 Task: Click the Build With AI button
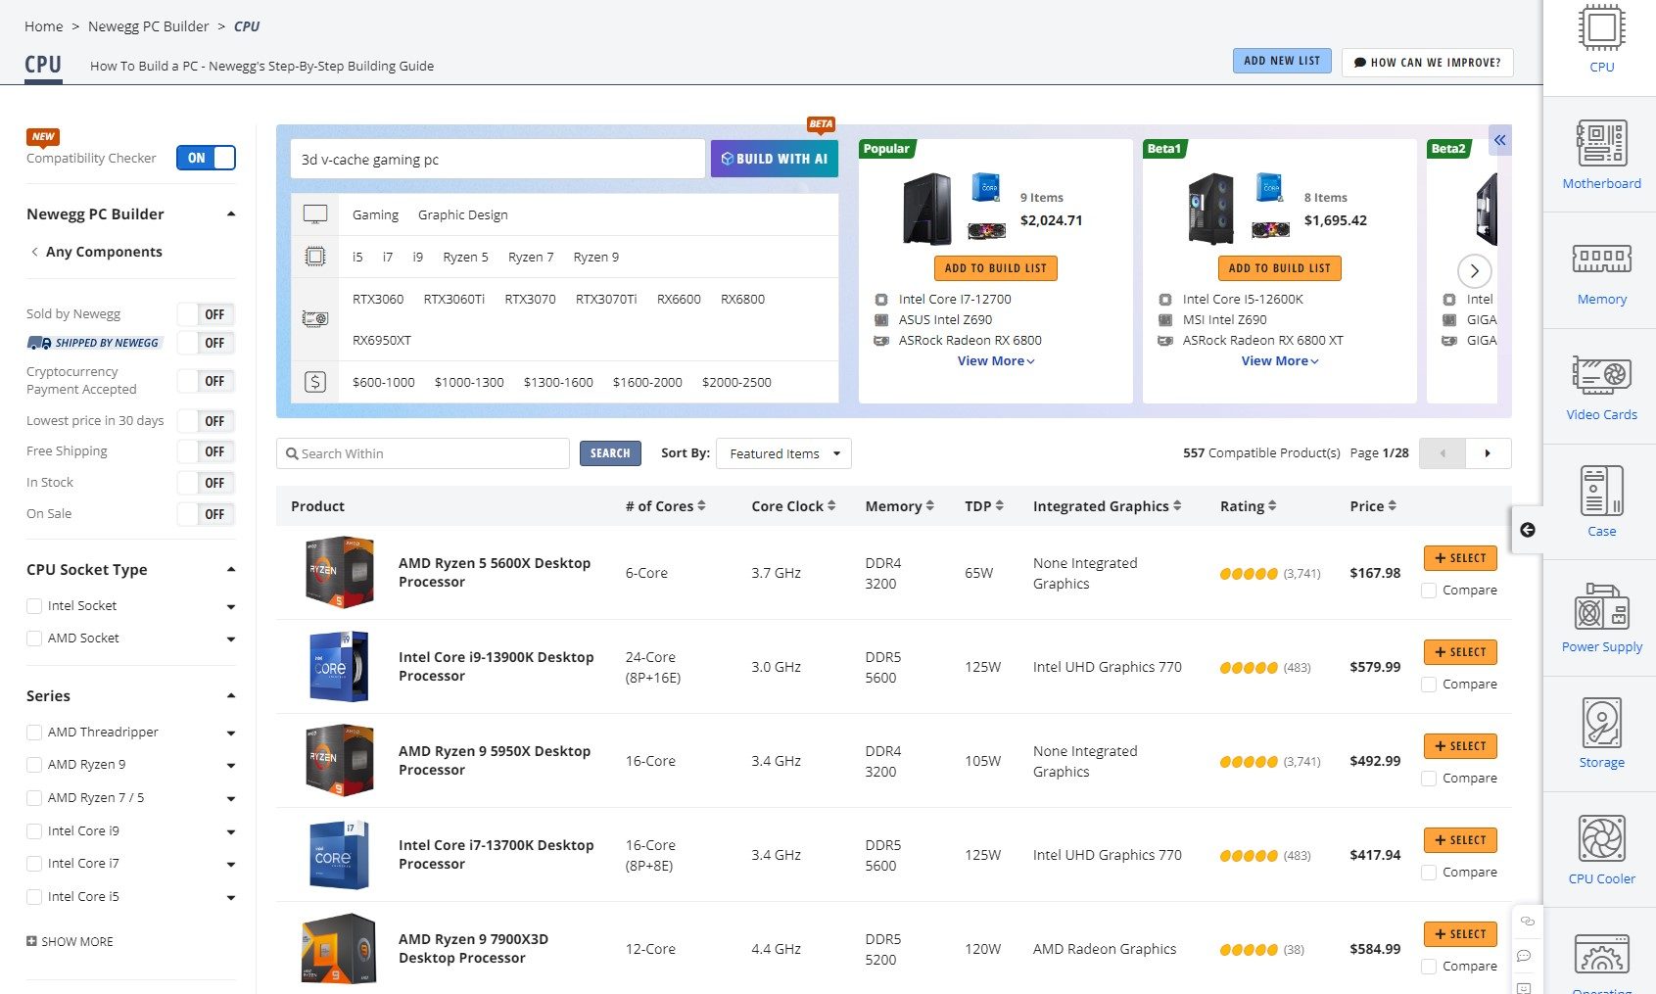point(774,159)
